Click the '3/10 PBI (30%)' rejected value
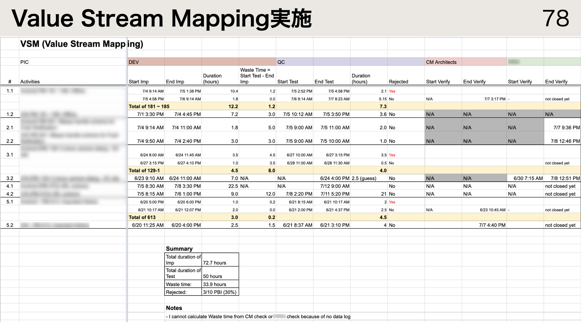The height and width of the screenshot is (327, 581). pos(220,292)
